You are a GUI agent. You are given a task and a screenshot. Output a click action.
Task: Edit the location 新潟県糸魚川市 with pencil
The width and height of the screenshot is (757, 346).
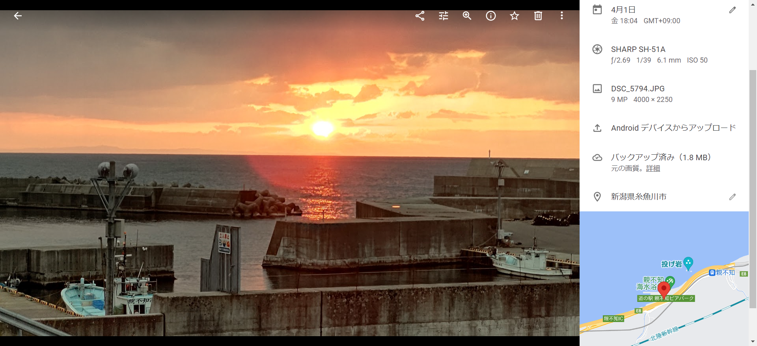[x=732, y=197]
